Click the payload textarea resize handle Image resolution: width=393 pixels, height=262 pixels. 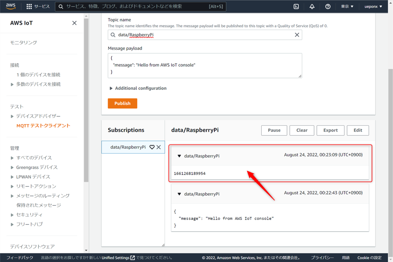pyautogui.click(x=300, y=76)
